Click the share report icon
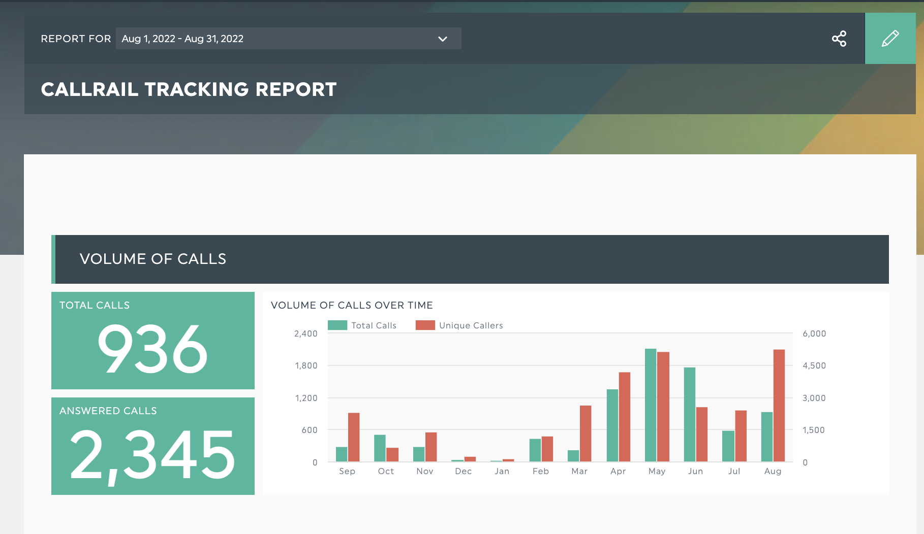This screenshot has width=924, height=534. click(x=839, y=39)
